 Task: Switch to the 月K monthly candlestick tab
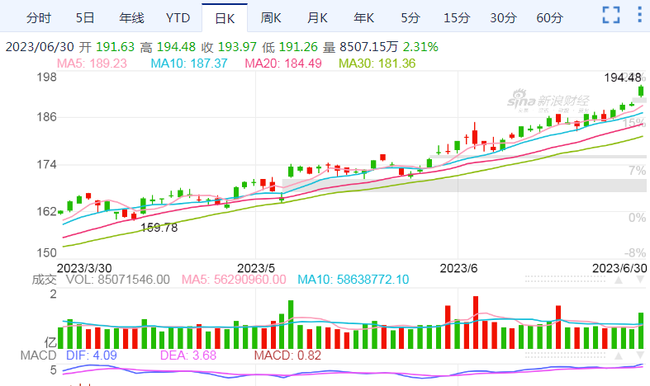pyautogui.click(x=317, y=18)
